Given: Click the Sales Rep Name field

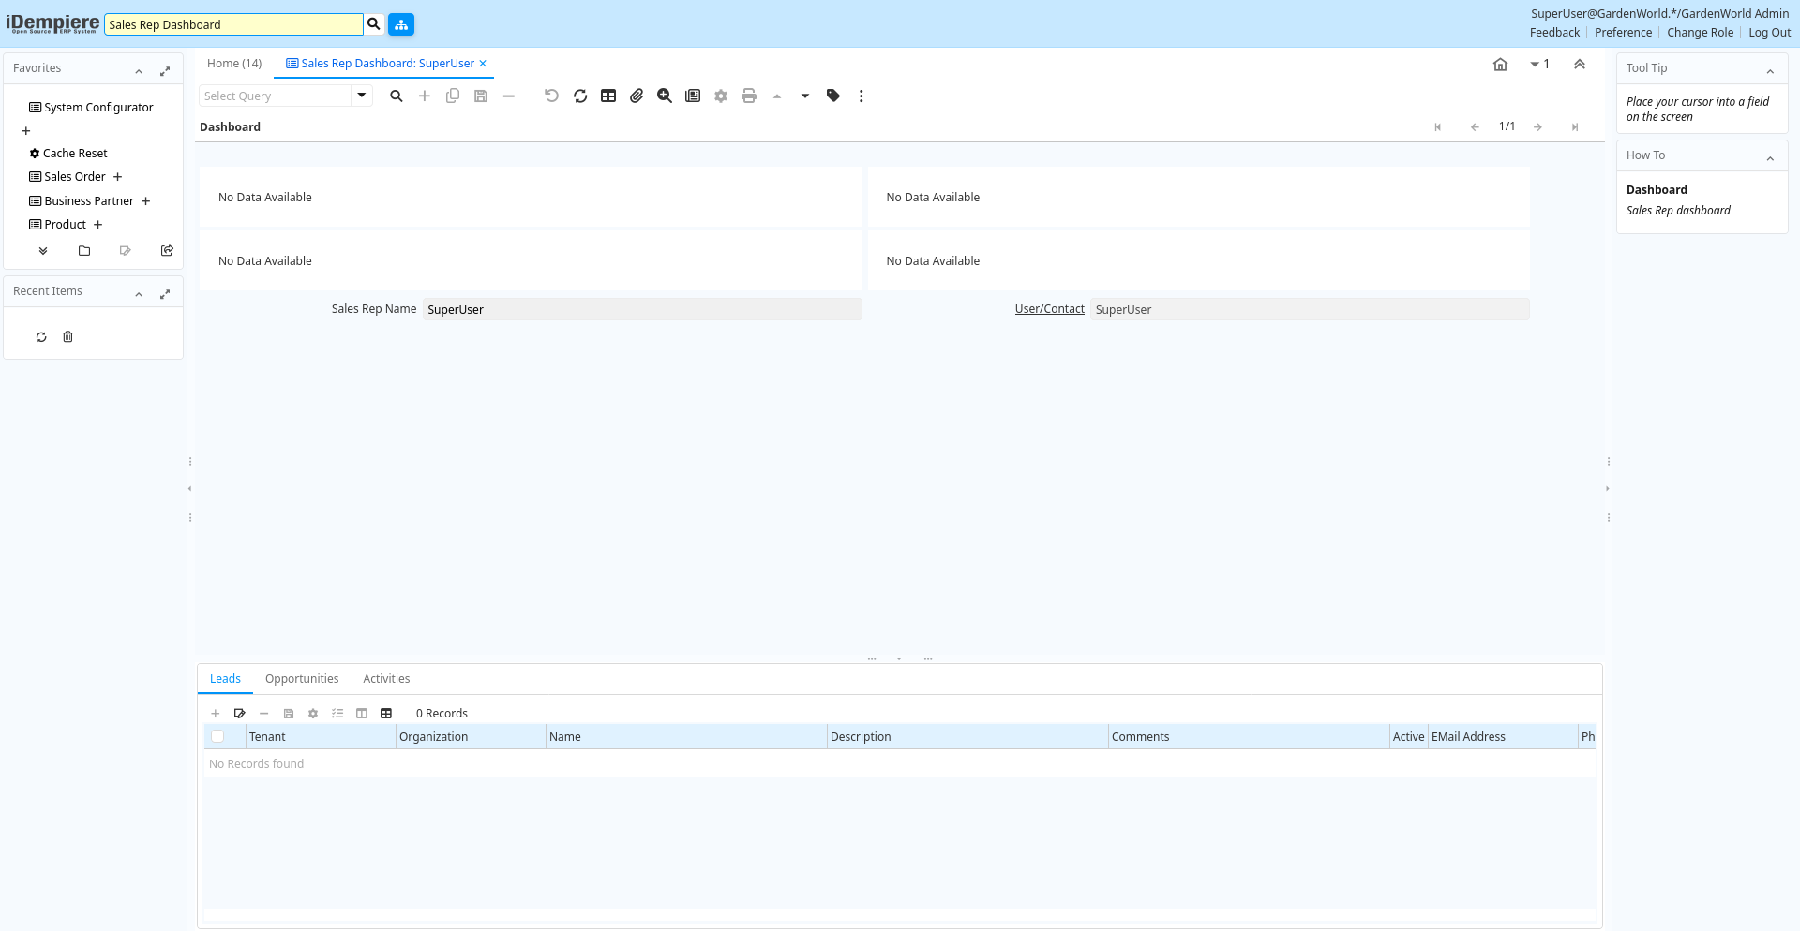Looking at the screenshot, I should [x=642, y=310].
